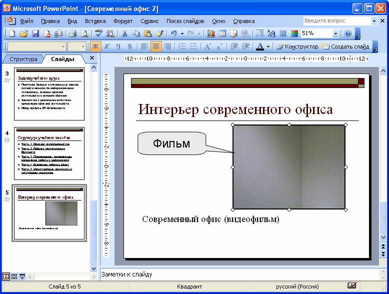Open the font name dropdown
The image size is (389, 294).
[x=63, y=46]
